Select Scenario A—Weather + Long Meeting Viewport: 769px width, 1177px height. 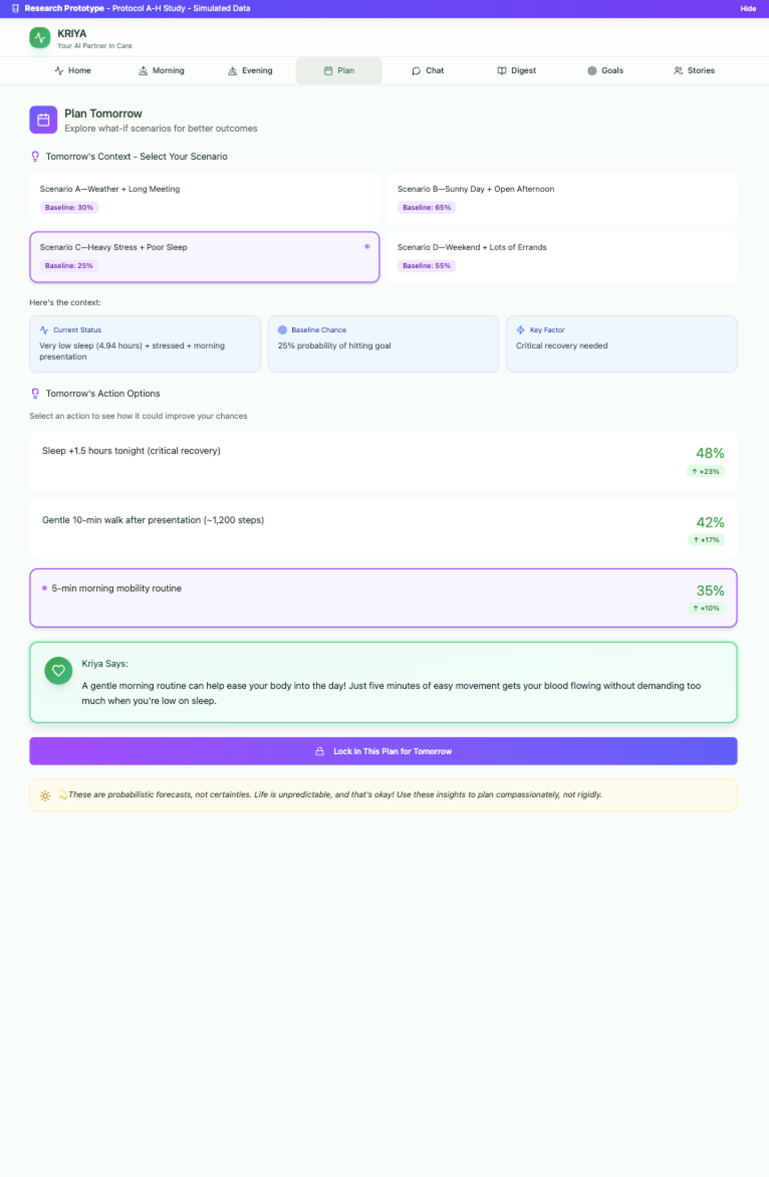(204, 198)
